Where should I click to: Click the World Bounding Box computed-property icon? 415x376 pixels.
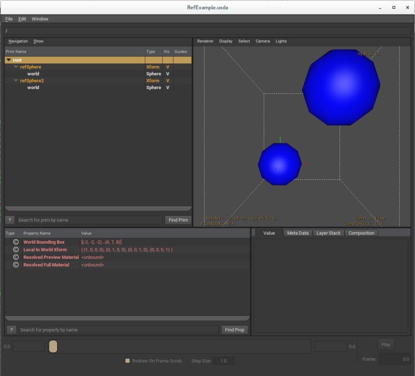(16, 242)
